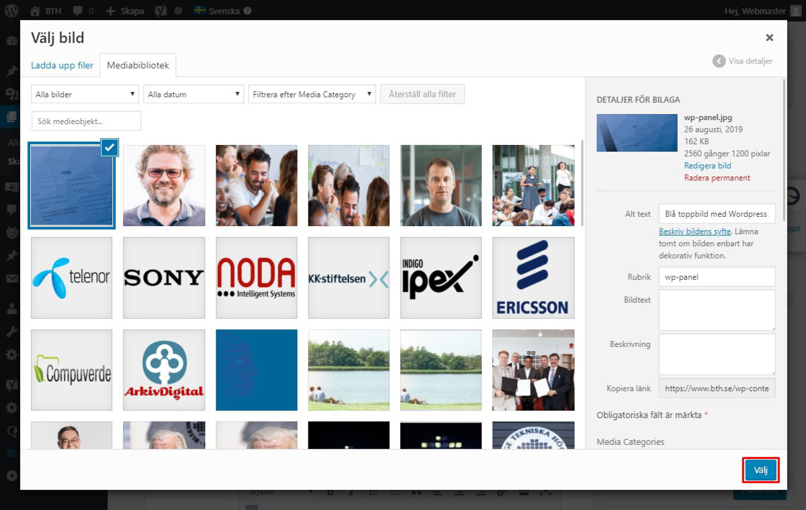Uncheck the selected wp-panel image checkmark

pos(109,148)
